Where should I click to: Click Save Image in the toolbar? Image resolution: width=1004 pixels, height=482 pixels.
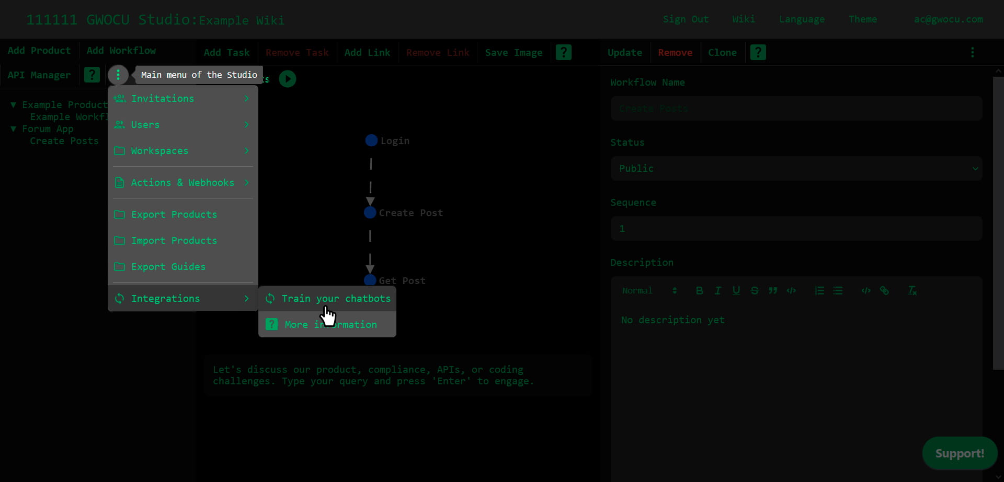click(x=514, y=53)
